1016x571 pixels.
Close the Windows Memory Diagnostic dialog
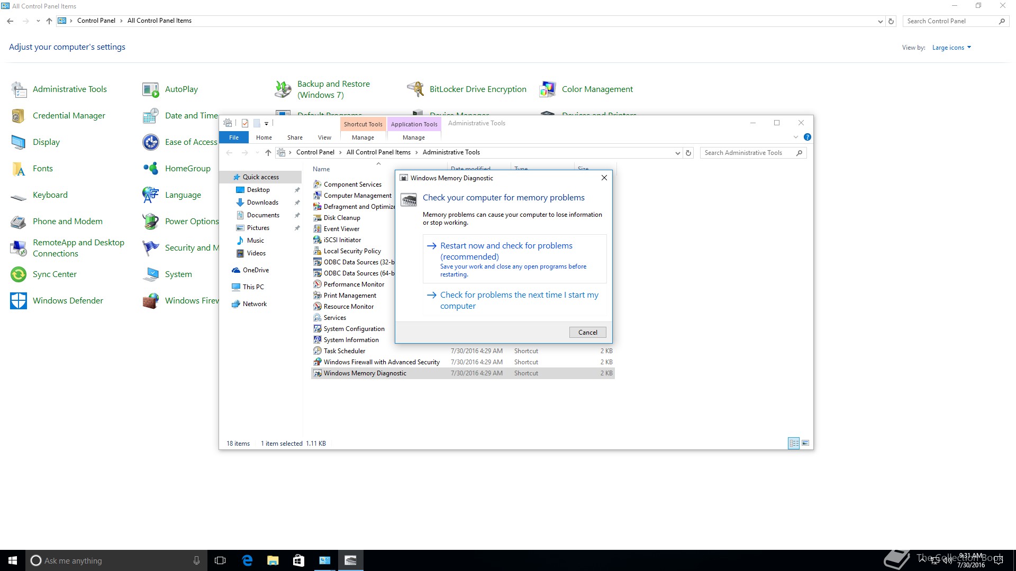pos(604,178)
